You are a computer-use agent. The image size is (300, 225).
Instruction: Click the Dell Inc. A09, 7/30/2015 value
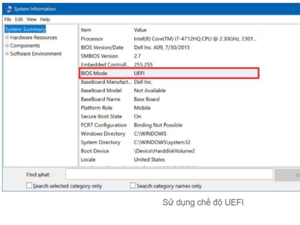pyautogui.click(x=162, y=48)
